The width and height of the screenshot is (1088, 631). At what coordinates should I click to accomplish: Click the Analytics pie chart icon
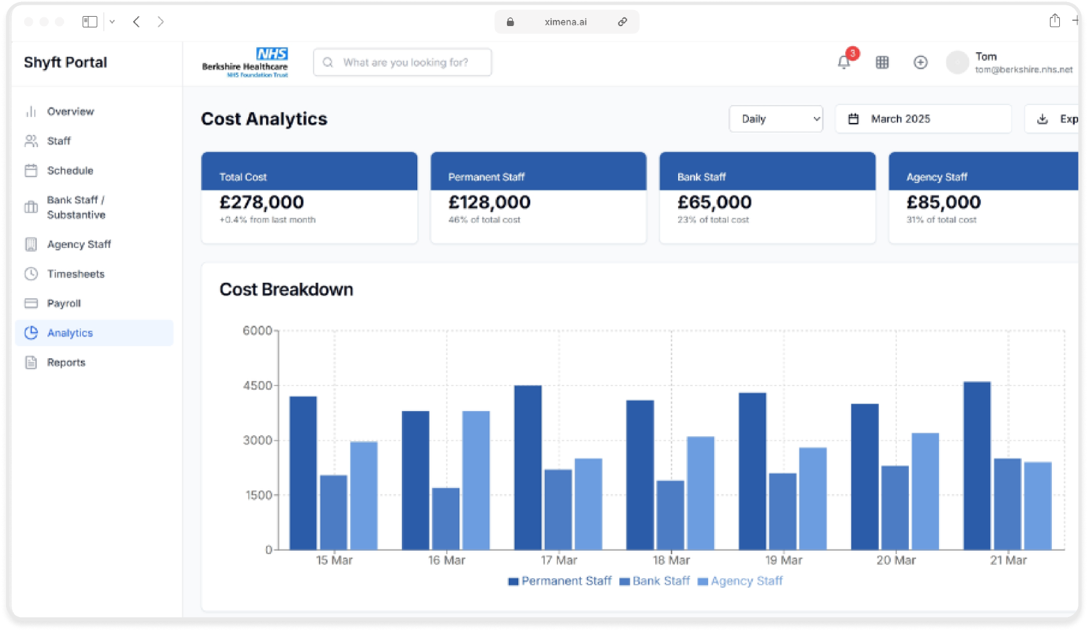[31, 333]
